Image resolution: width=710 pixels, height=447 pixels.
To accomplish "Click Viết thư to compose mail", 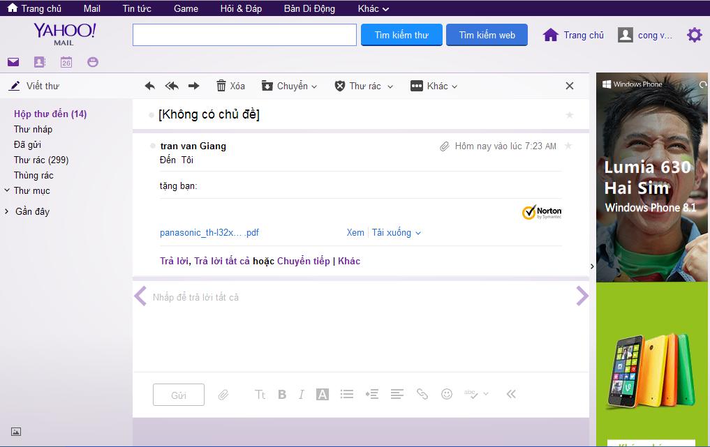I will click(34, 86).
